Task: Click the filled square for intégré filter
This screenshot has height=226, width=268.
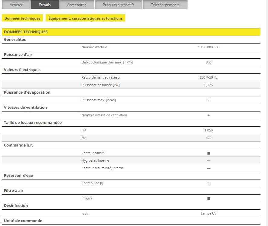Action: (x=209, y=199)
